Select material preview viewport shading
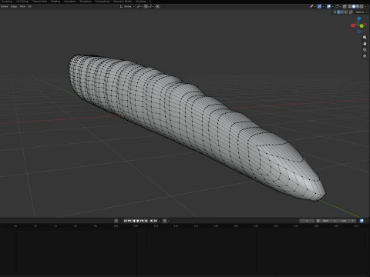This screenshot has height=277, width=370. (358, 6)
